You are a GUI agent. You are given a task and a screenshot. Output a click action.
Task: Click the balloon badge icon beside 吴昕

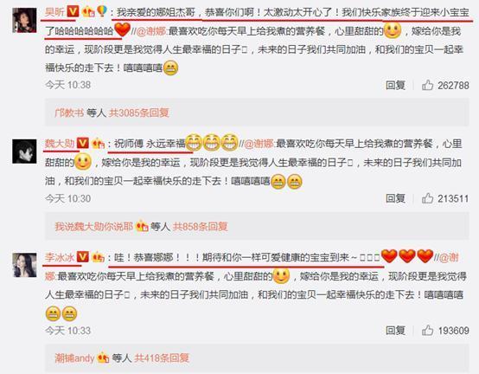tap(102, 11)
